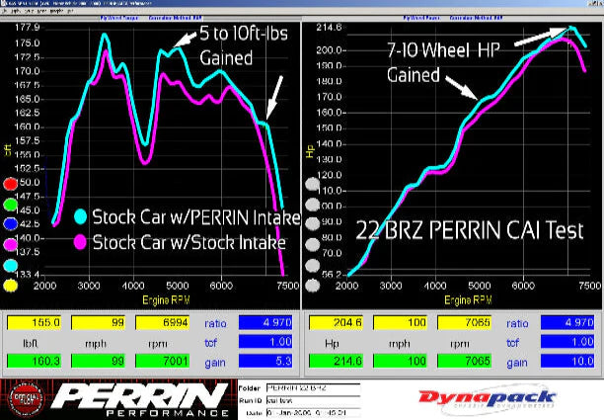Click the red Official Plot badge
Screen dimensions: 604x420
[27, 399]
